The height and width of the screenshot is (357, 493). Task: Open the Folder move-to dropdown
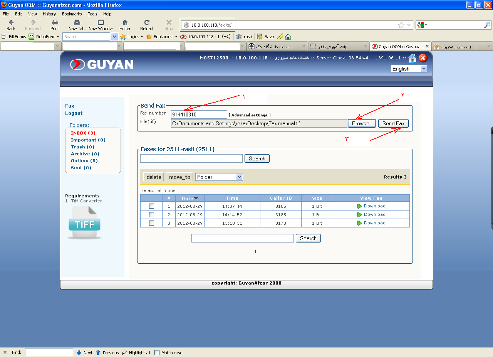[219, 177]
